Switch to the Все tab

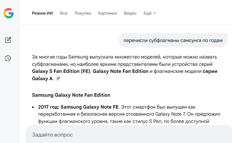coord(63,13)
